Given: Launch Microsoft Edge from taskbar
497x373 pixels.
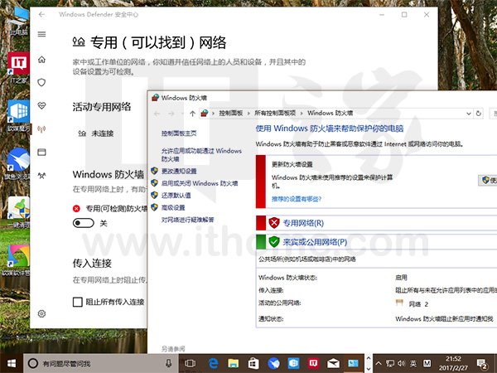Looking at the screenshot, I should click(x=214, y=363).
